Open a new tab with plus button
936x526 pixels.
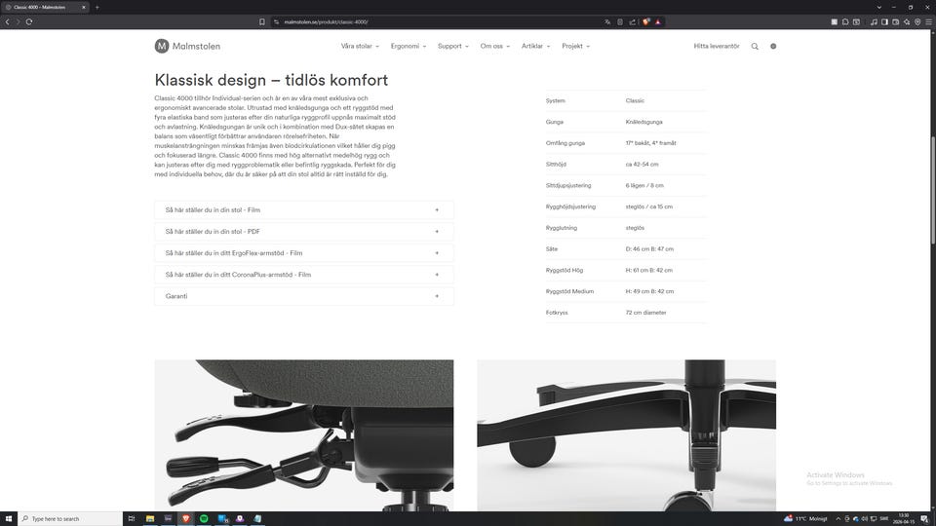(x=97, y=7)
